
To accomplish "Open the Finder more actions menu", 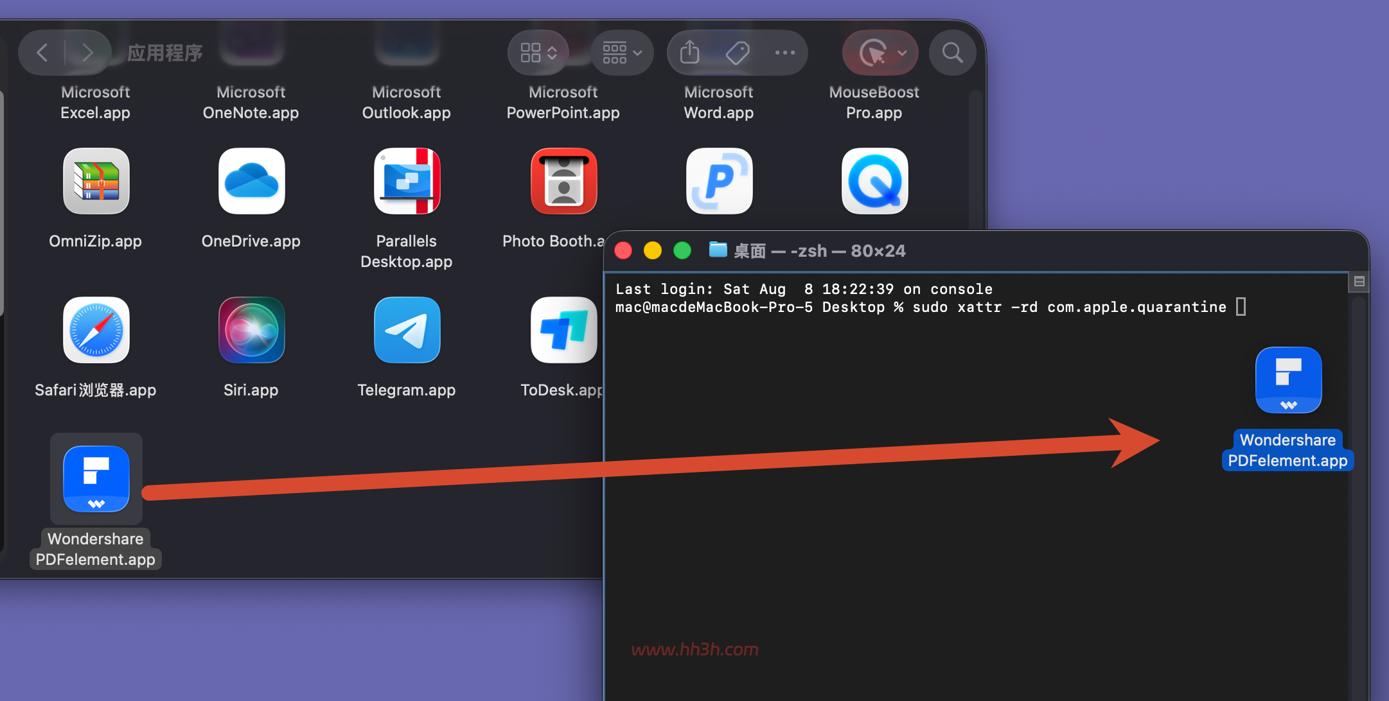I will click(784, 53).
